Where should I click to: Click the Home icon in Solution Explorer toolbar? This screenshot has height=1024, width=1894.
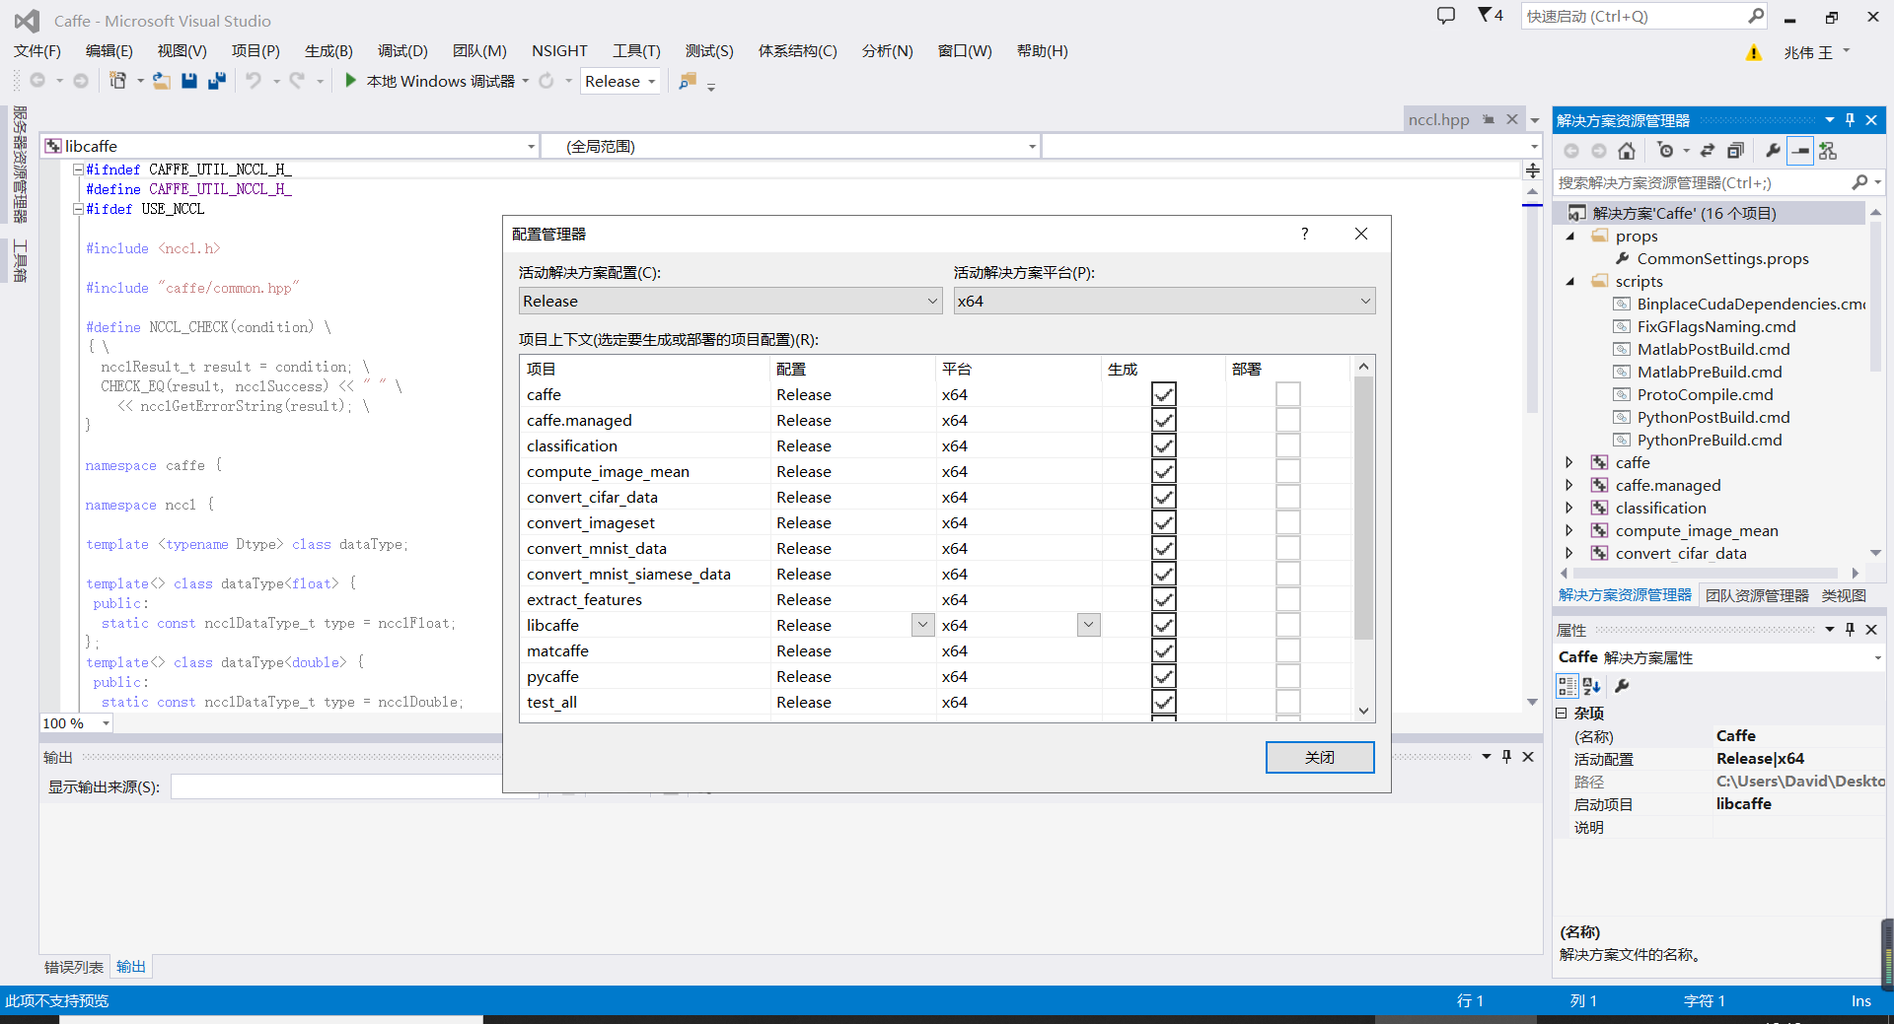[x=1627, y=150]
